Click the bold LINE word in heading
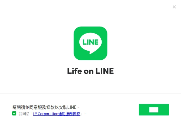181x126 pixels. coord(105,71)
